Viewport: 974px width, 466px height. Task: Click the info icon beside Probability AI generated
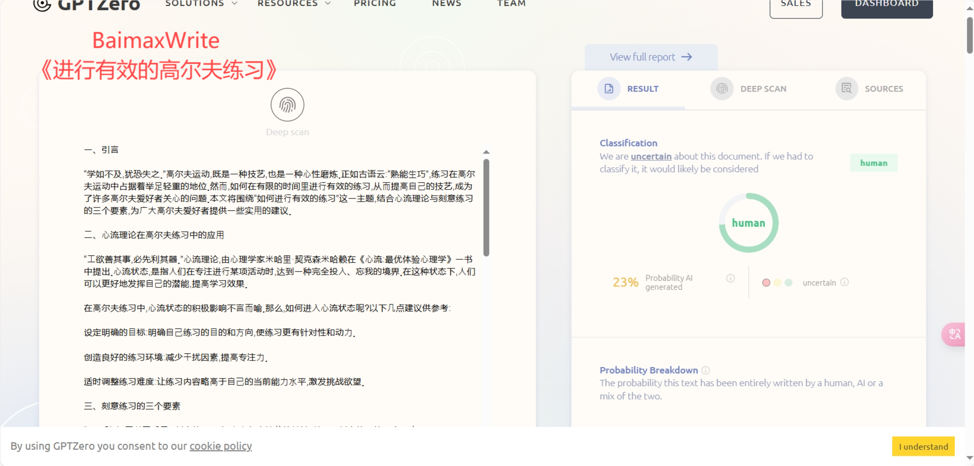[730, 278]
